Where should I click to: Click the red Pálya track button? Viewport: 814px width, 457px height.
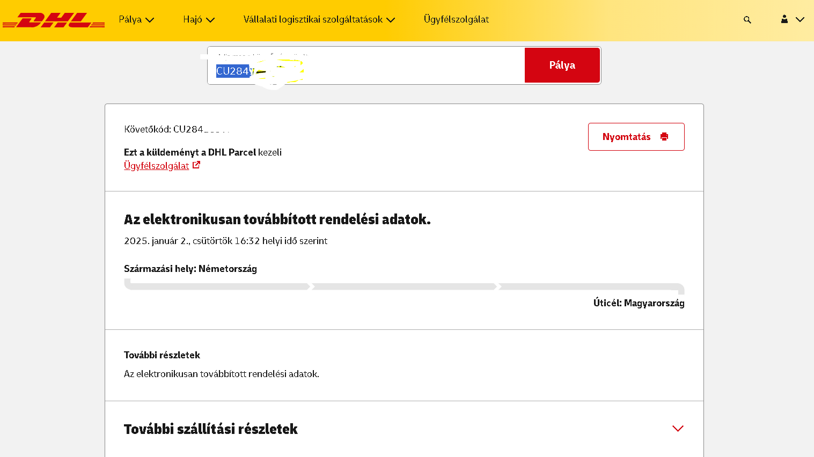point(562,65)
